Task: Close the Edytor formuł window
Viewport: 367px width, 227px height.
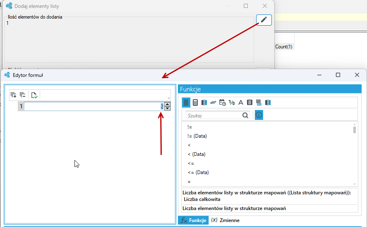Action: pyautogui.click(x=357, y=75)
